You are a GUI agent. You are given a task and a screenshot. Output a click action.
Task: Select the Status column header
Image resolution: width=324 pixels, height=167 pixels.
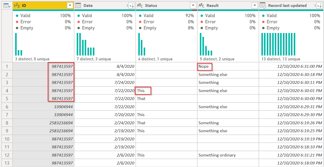166,5
